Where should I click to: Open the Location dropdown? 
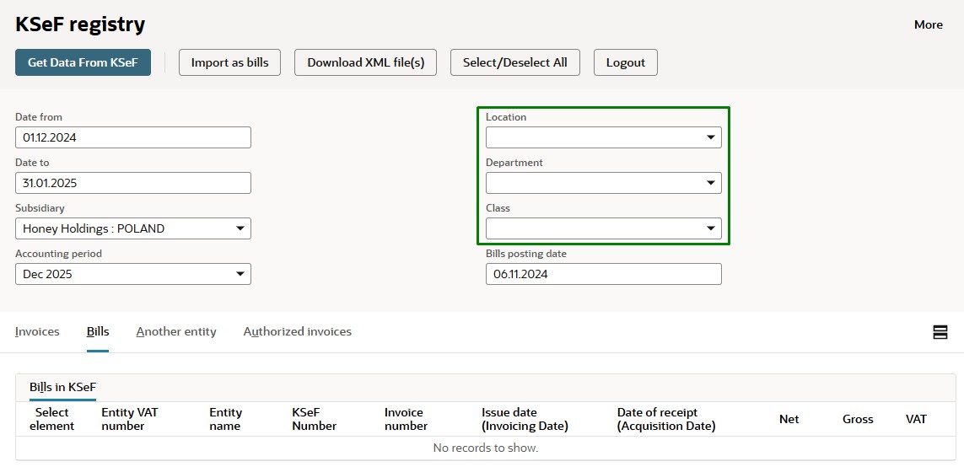pyautogui.click(x=603, y=137)
